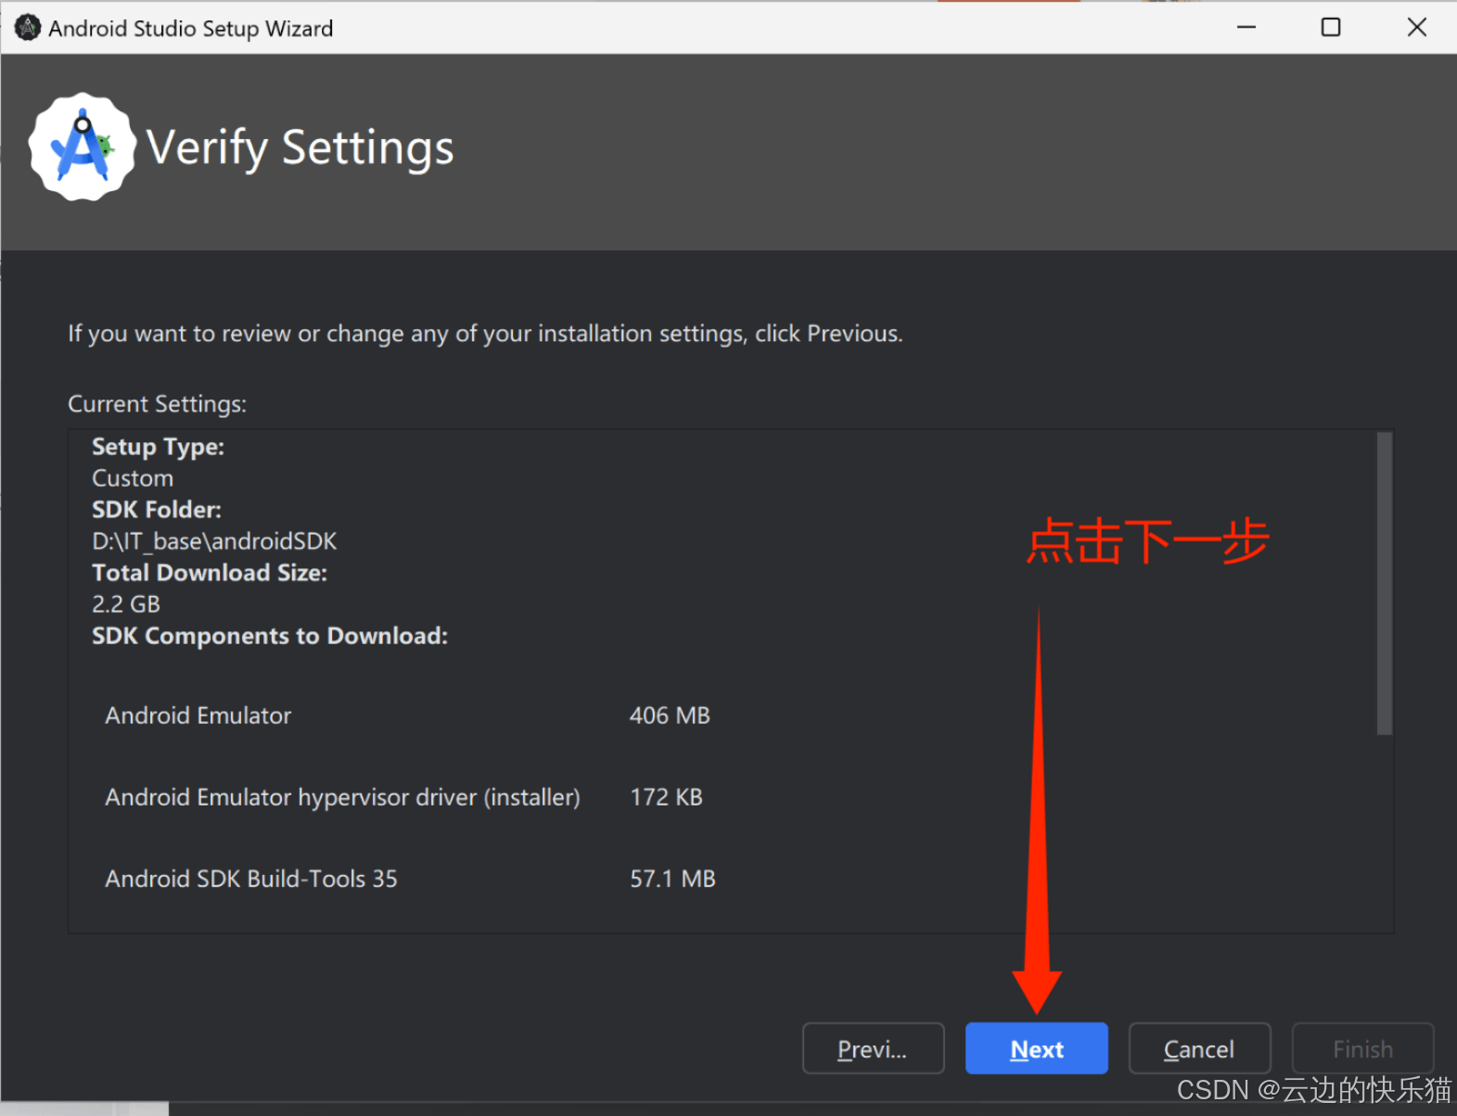Click the Setup Type label

[x=159, y=447]
